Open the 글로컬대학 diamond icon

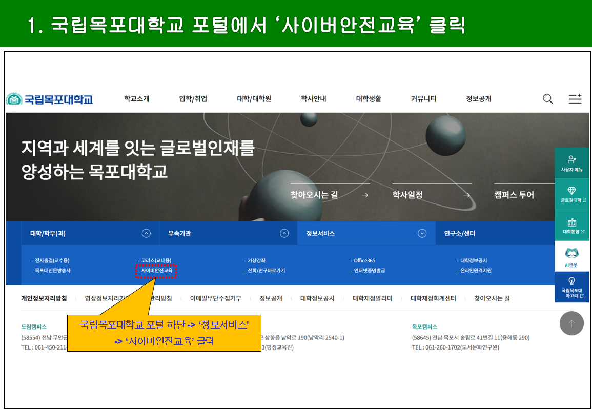tap(571, 194)
